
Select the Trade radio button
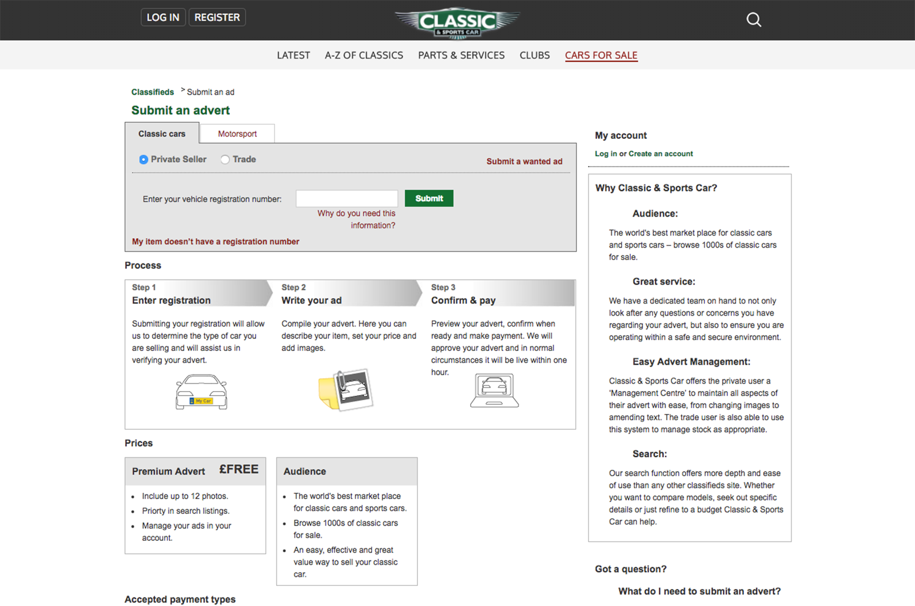225,160
